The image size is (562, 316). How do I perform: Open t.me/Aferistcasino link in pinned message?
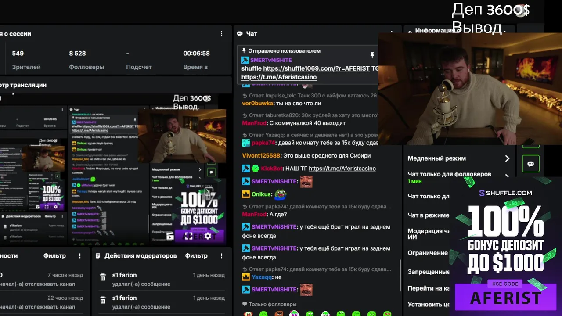point(279,77)
